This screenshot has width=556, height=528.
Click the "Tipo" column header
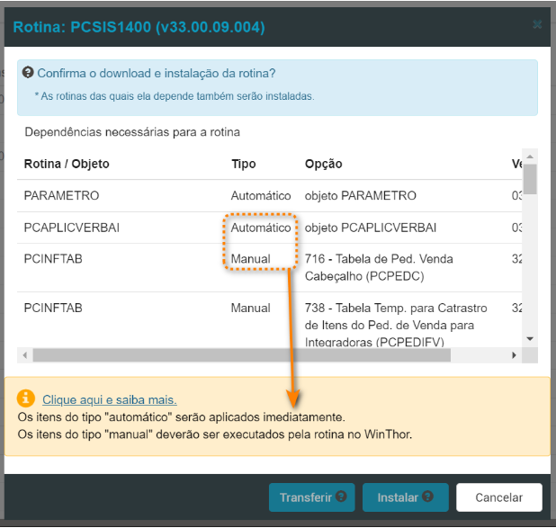[x=243, y=164]
